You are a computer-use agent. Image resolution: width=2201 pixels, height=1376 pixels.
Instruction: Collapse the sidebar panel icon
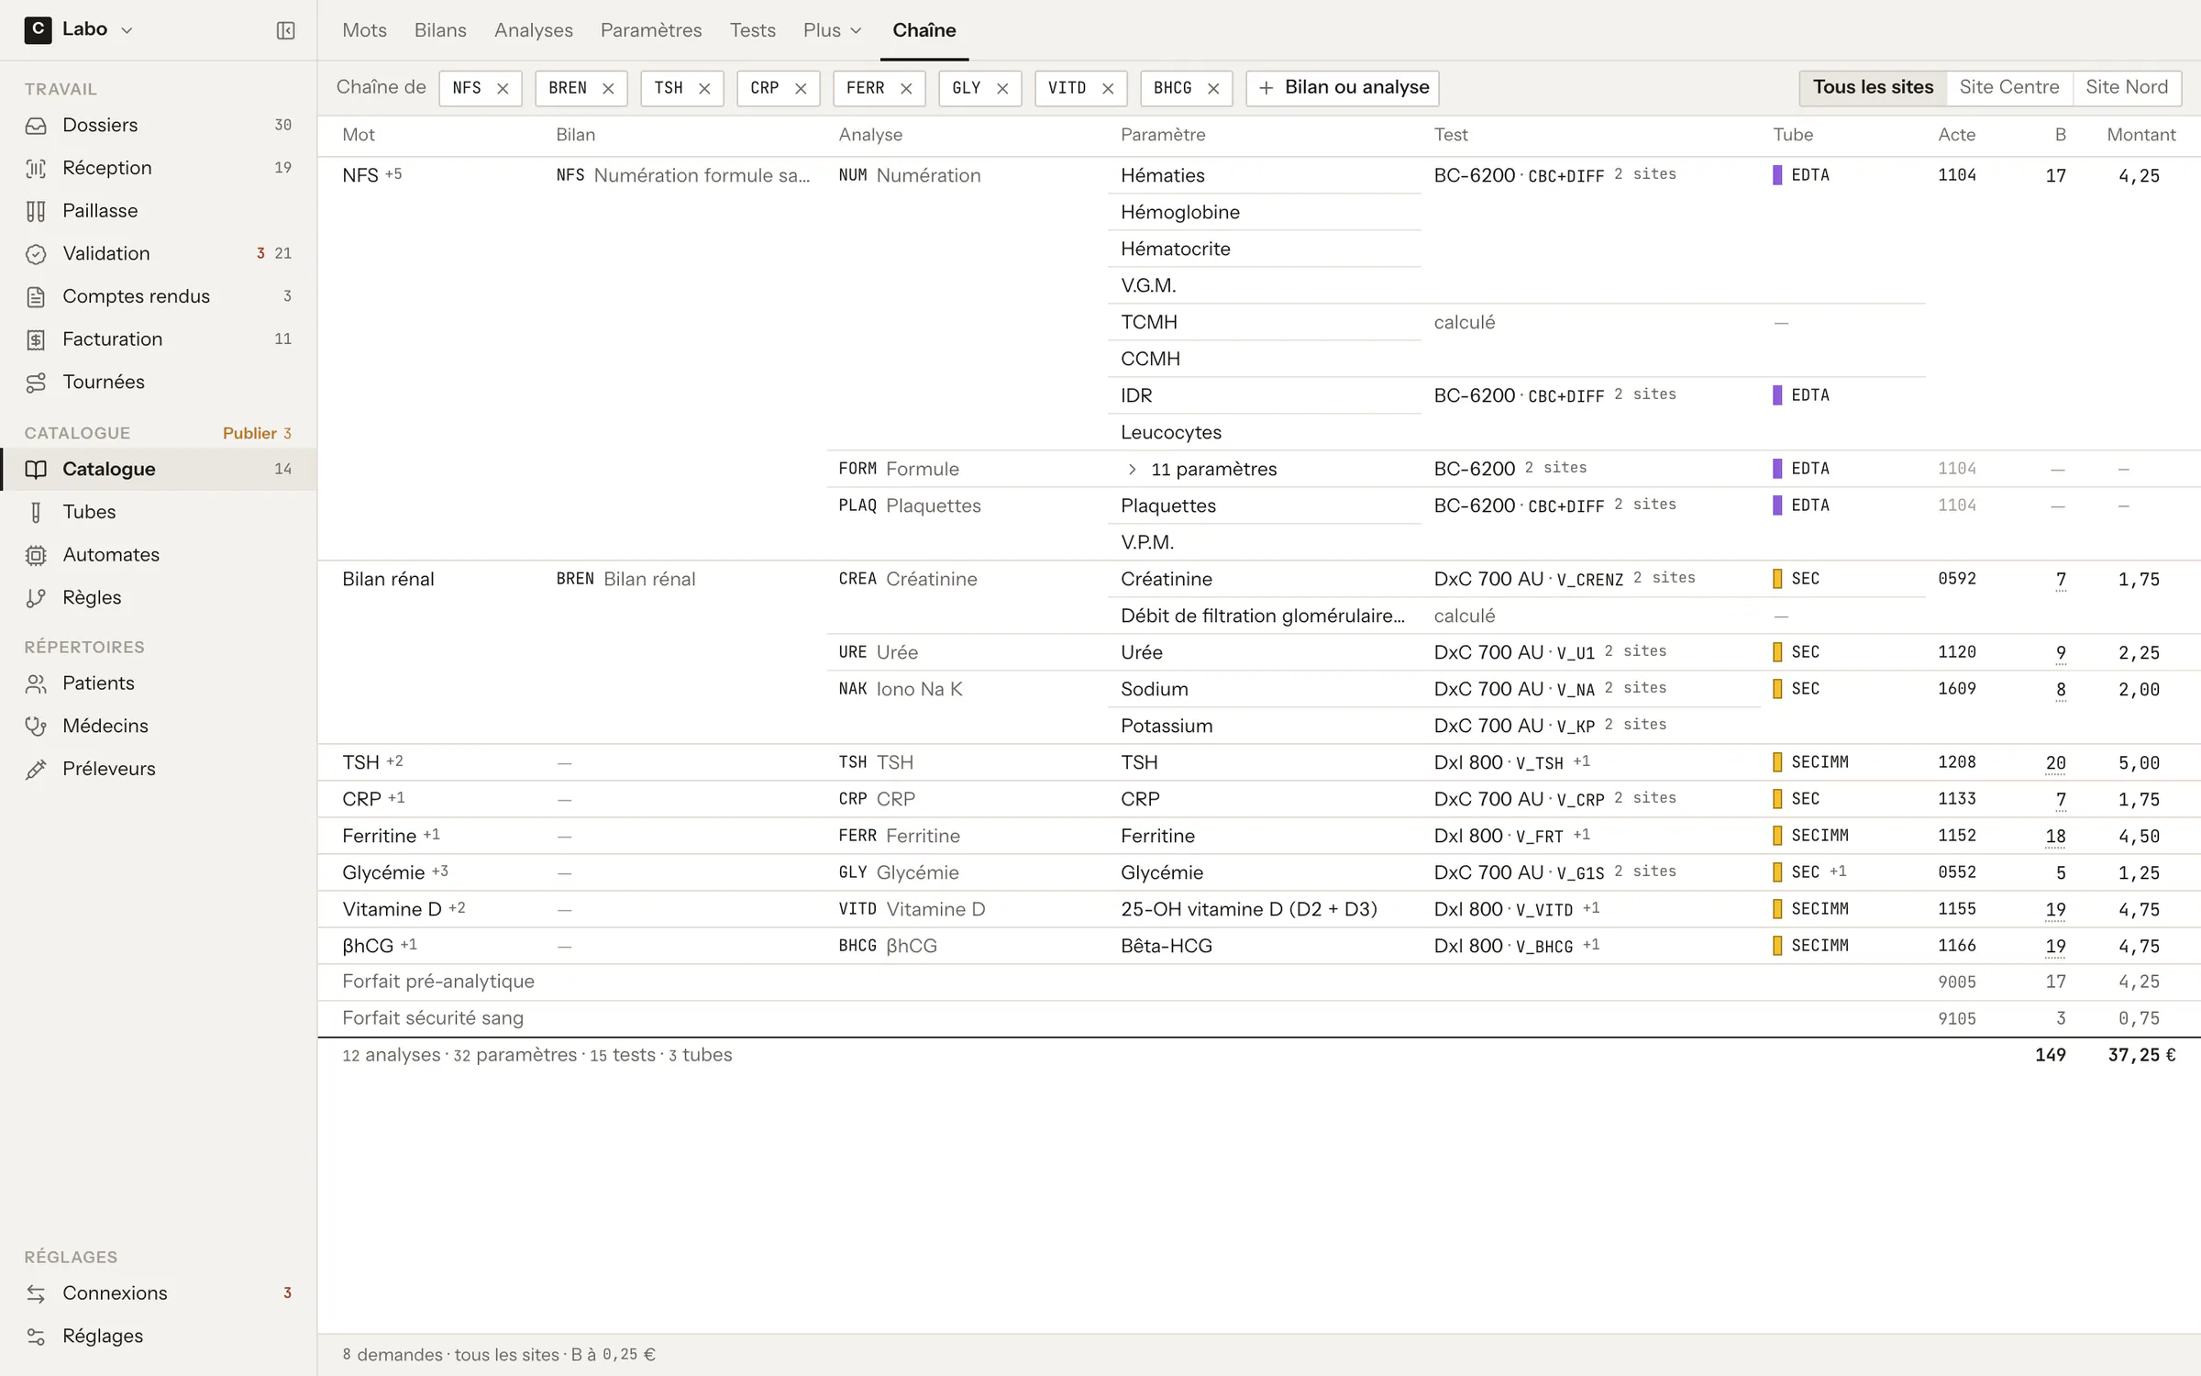pos(285,30)
